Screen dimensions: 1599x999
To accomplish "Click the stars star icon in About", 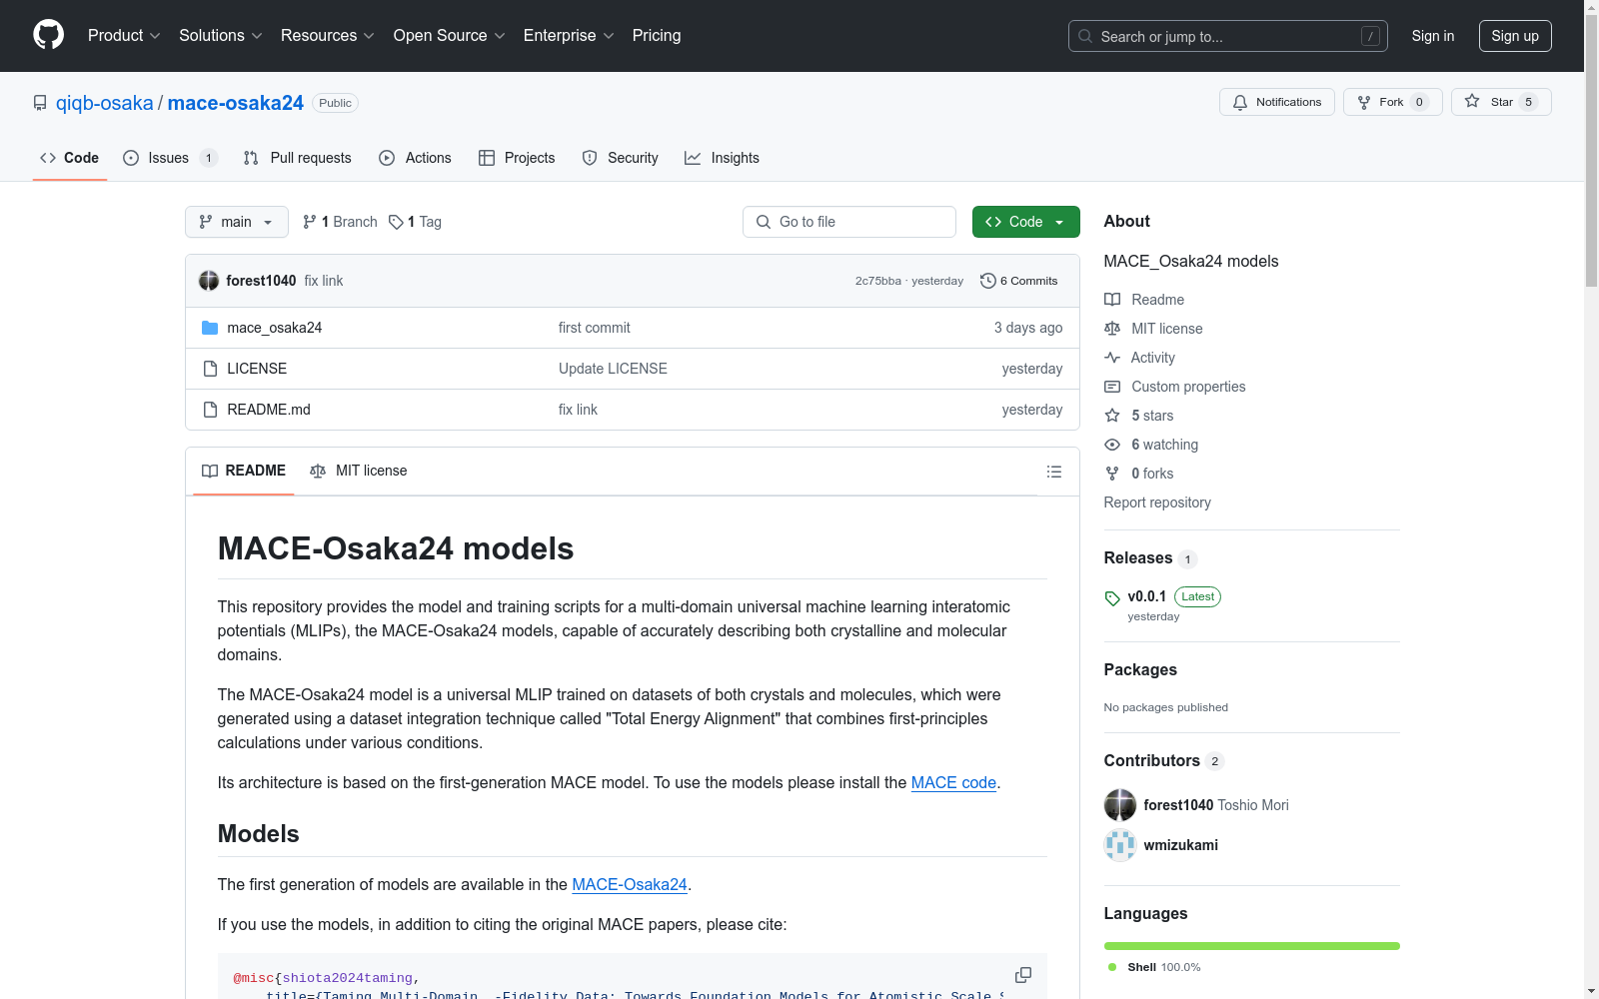I will (x=1112, y=416).
